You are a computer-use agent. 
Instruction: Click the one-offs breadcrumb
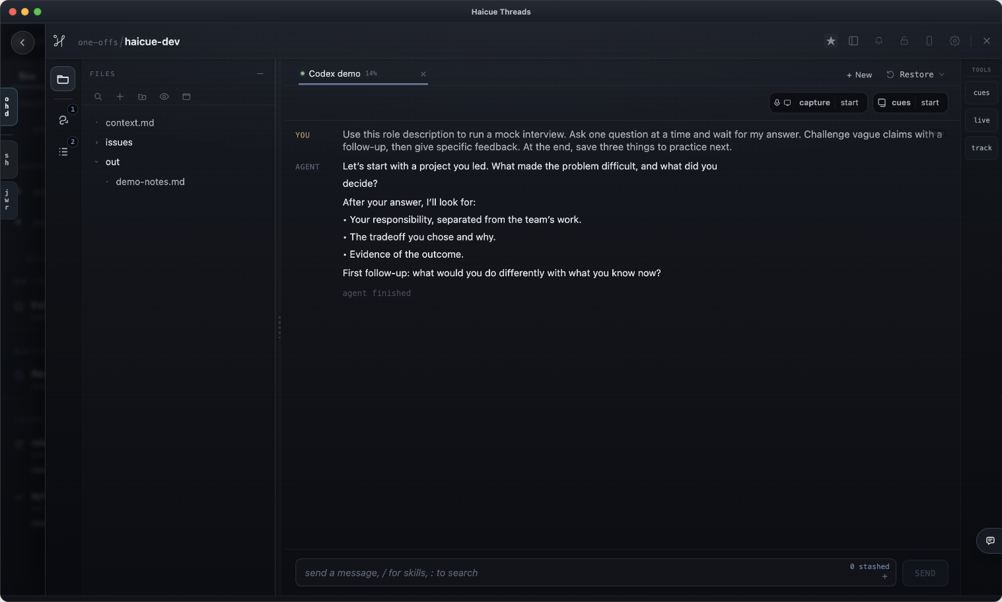(x=98, y=42)
